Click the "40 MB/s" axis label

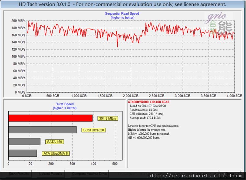(x=19, y=78)
